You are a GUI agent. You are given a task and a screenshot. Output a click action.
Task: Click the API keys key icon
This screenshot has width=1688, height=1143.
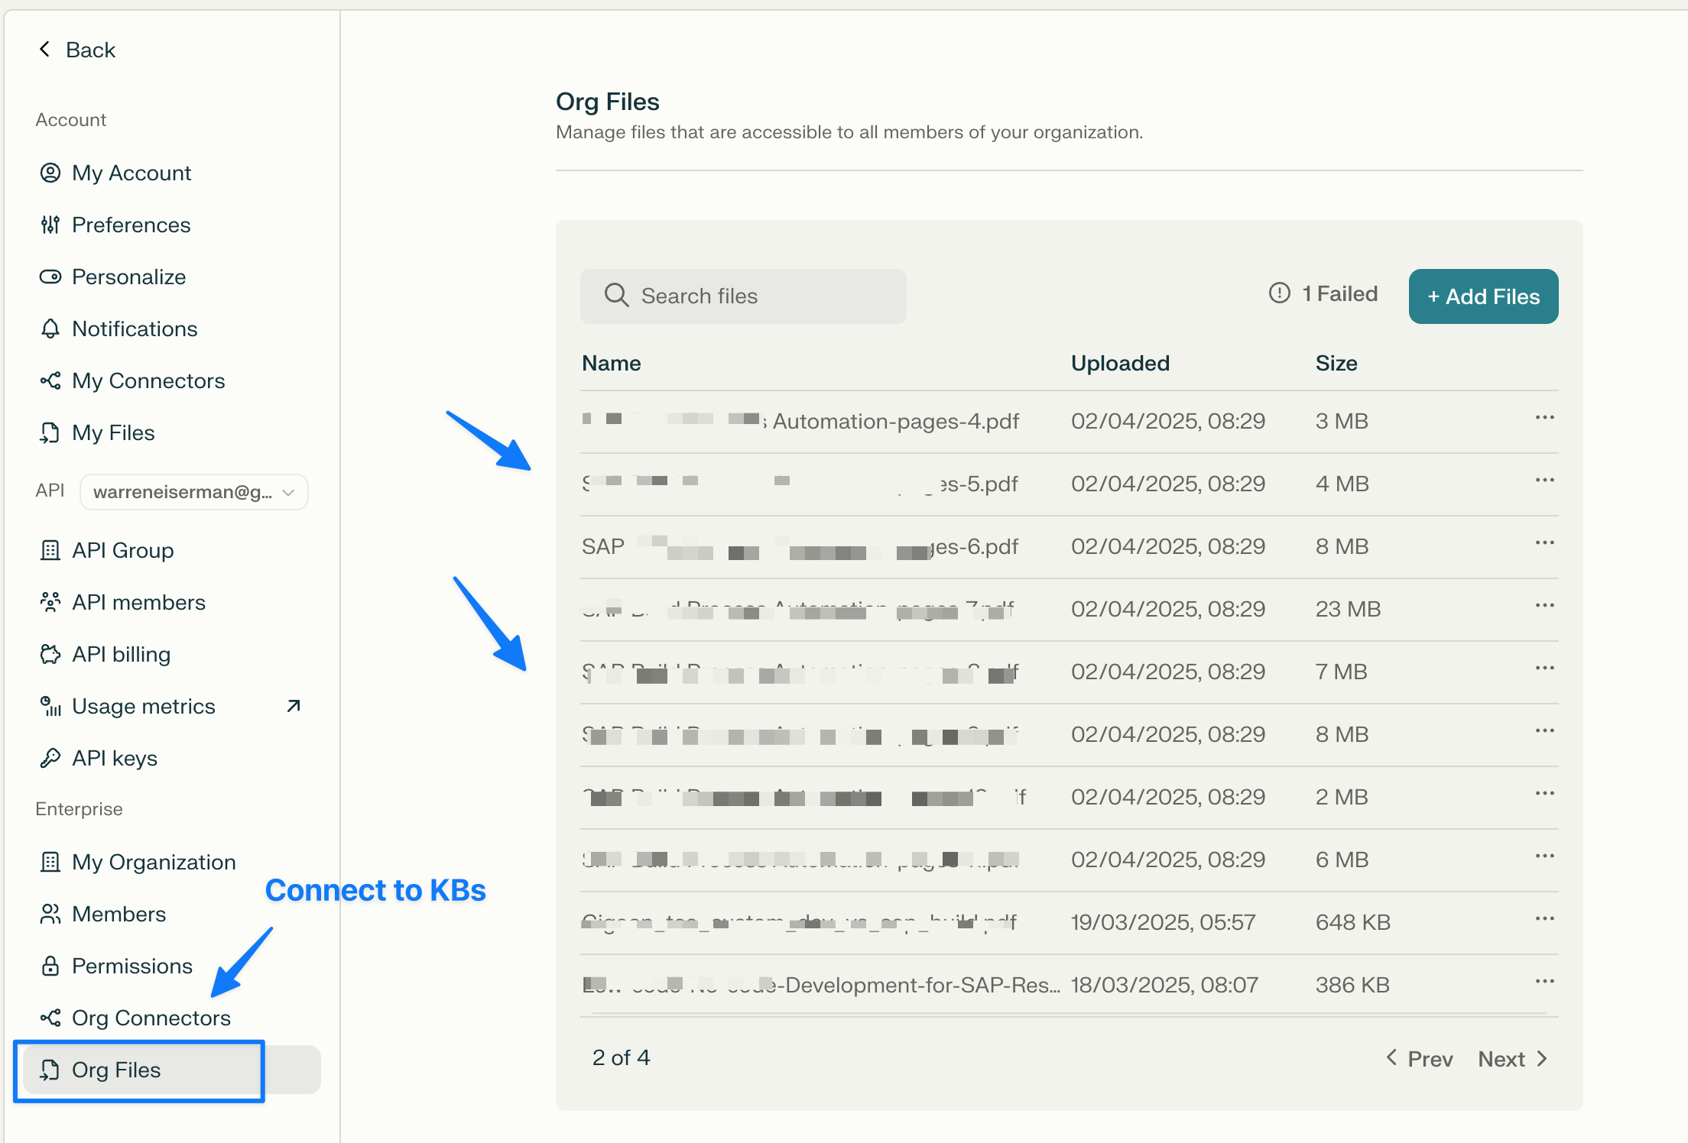50,758
